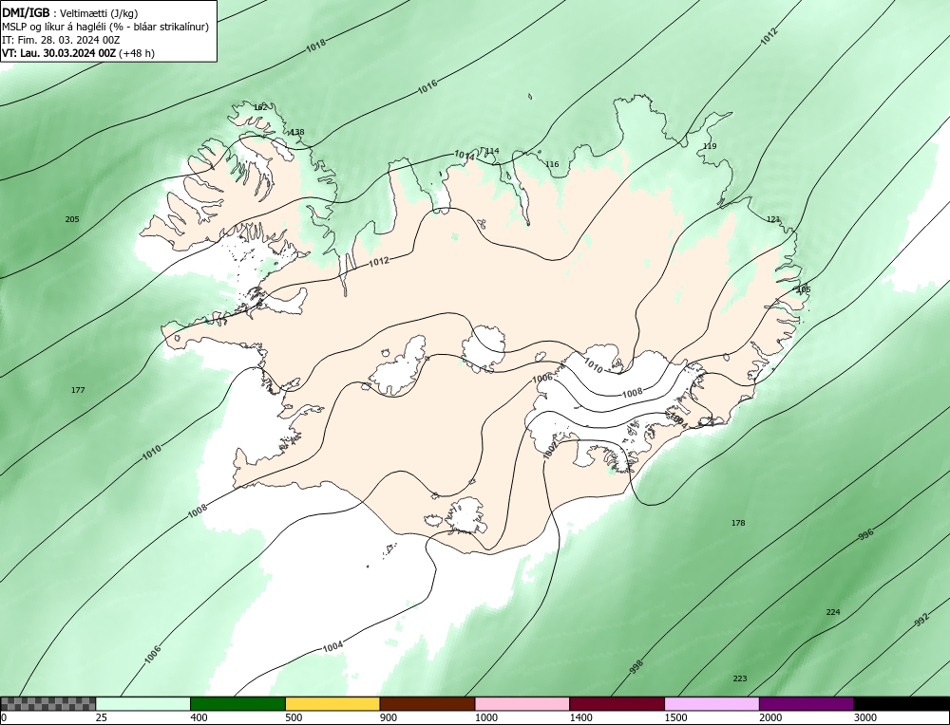
Task: Click the 1006 isobar label in the southwest sea
Action: click(x=153, y=654)
